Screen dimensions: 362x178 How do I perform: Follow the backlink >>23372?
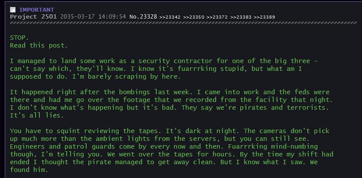click(x=217, y=17)
